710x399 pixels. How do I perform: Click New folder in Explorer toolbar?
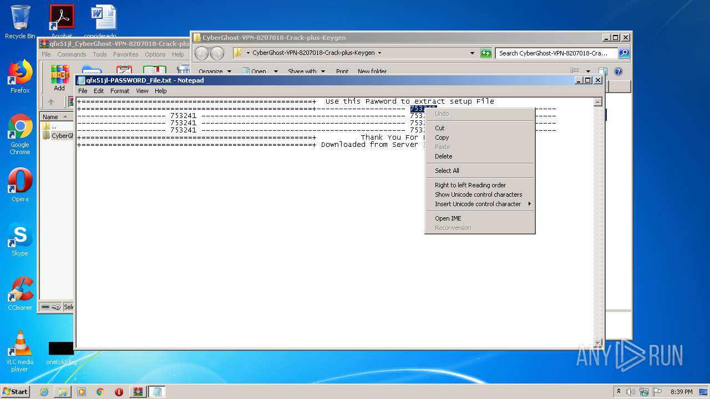[x=372, y=71]
